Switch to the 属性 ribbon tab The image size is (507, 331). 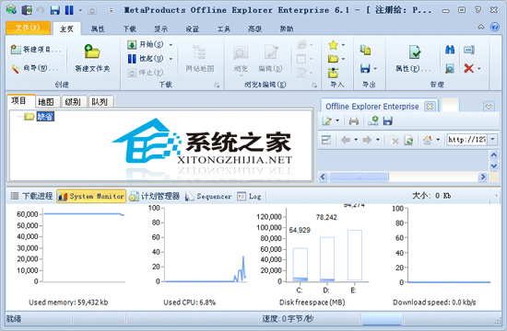(x=98, y=29)
